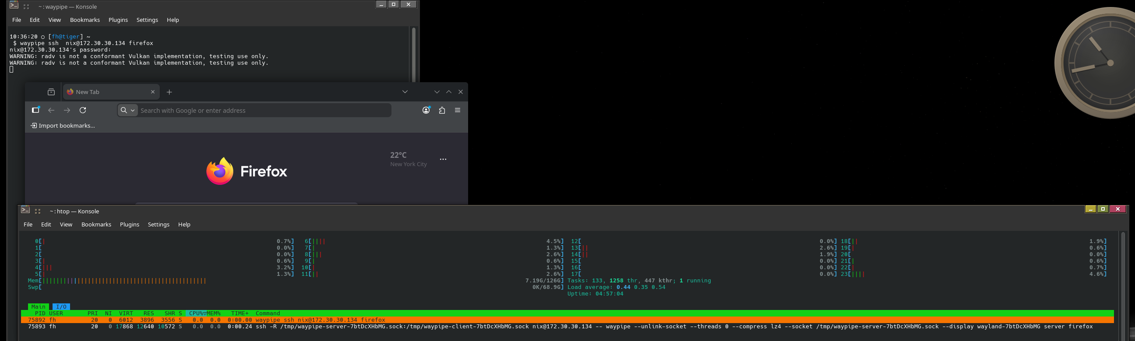Open Firefox hamburger application menu
1135x341 pixels.
[457, 111]
